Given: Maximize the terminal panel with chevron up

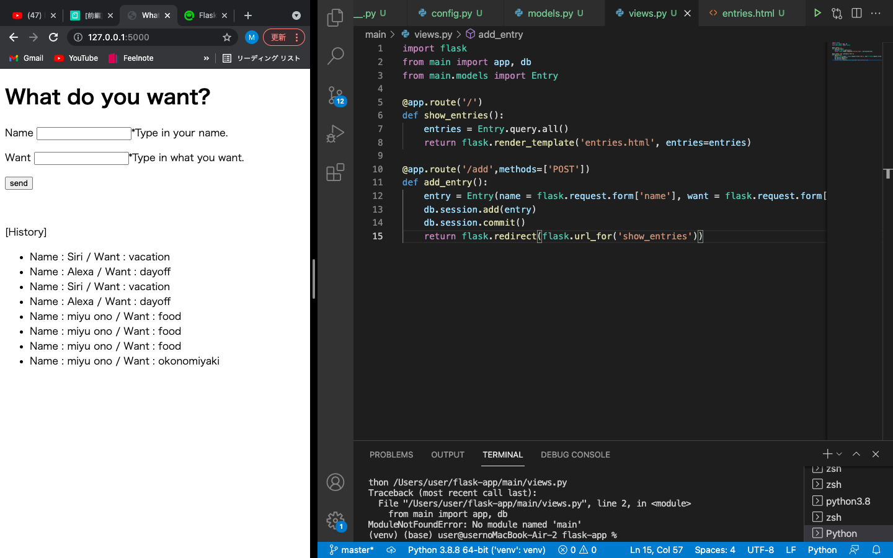Looking at the screenshot, I should (x=856, y=454).
